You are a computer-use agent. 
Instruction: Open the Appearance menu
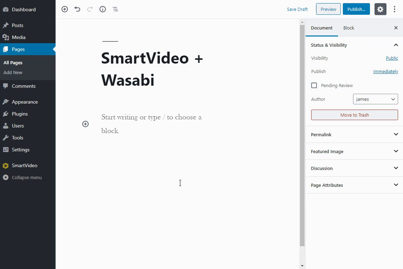28,102
